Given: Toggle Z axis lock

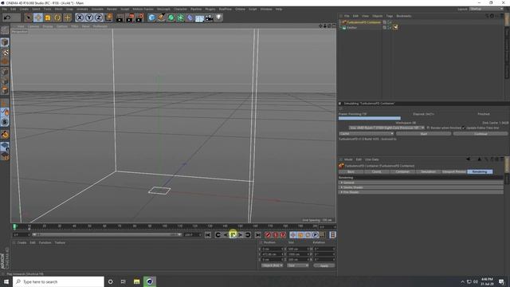Looking at the screenshot, I should point(99,18).
